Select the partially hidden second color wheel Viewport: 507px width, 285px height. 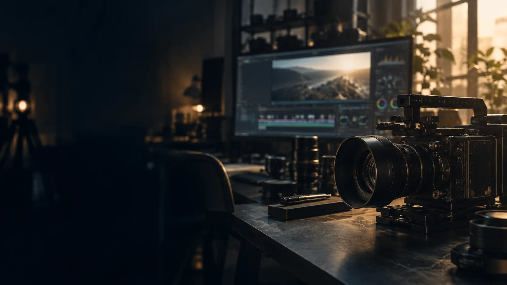394,104
